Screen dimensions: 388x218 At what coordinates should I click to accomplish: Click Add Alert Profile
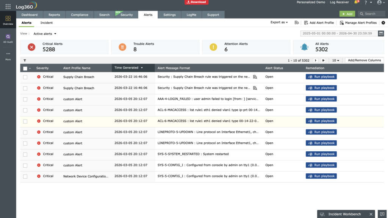(x=319, y=23)
